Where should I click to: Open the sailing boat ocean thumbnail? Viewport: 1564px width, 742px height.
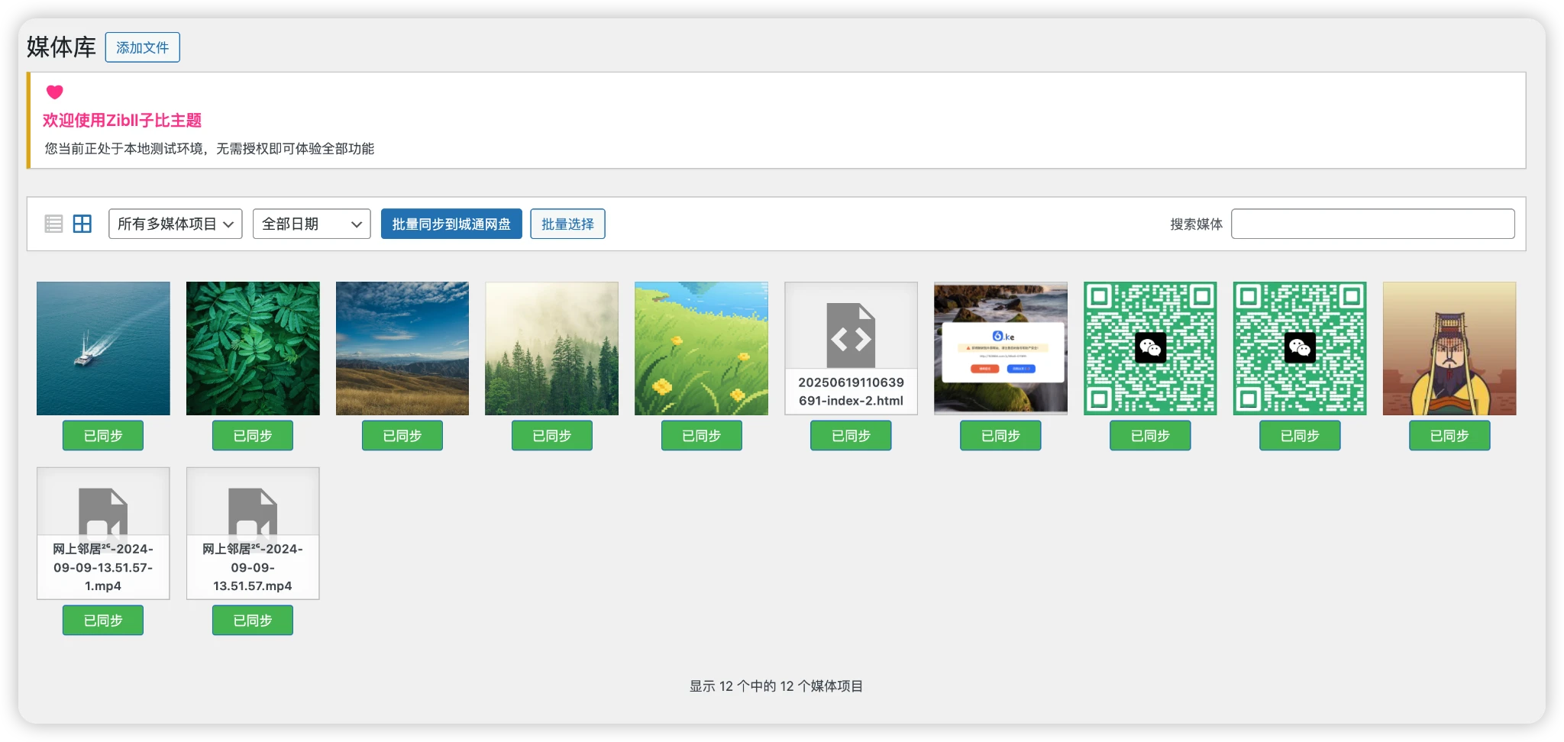pos(102,348)
